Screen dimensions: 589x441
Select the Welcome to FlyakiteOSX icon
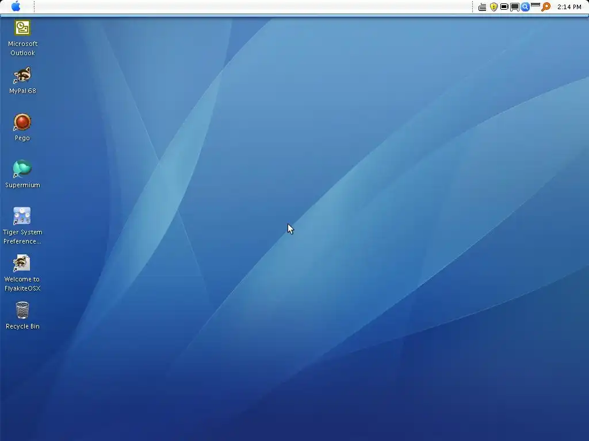coord(22,263)
